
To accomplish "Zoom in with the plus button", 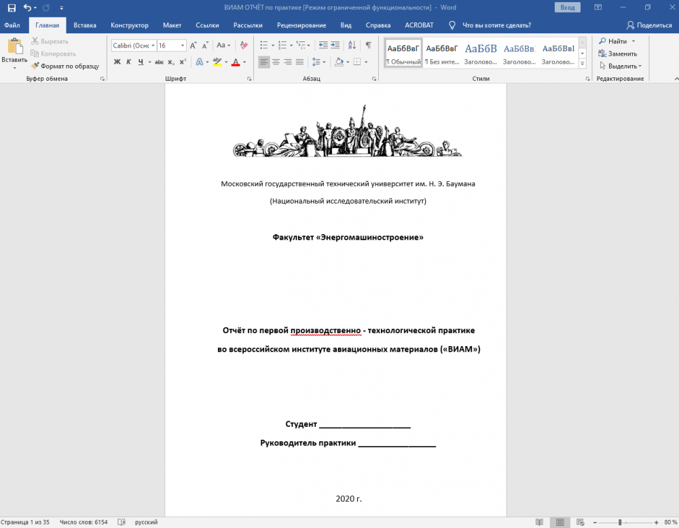I will [657, 523].
